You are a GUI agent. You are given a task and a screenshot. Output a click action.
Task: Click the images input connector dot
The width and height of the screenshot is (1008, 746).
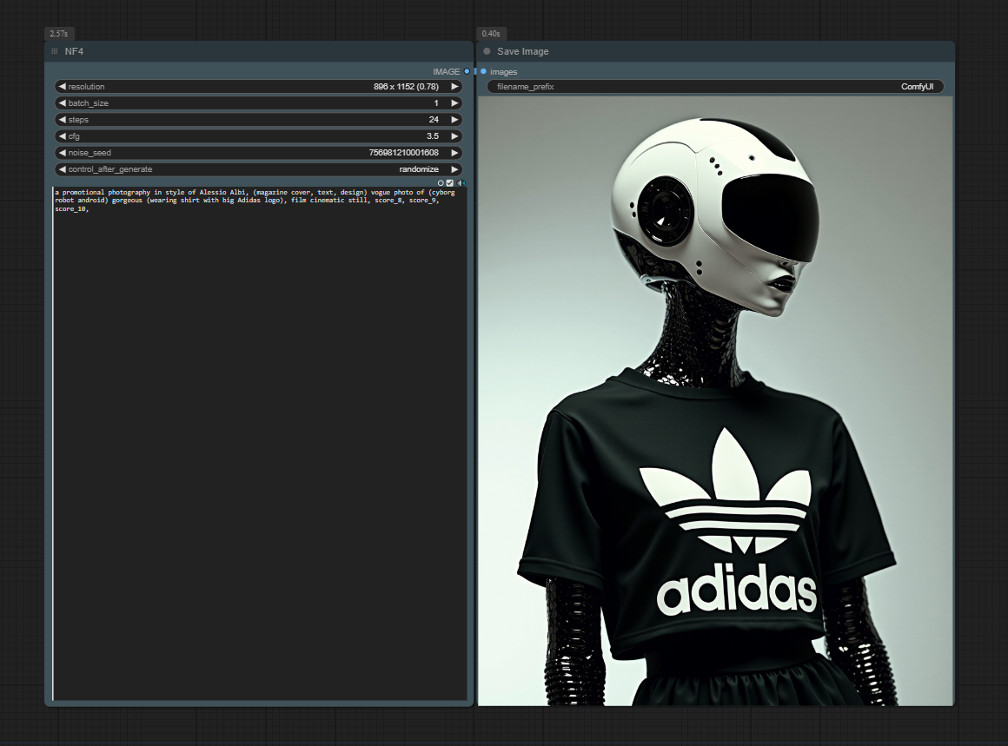tap(483, 71)
